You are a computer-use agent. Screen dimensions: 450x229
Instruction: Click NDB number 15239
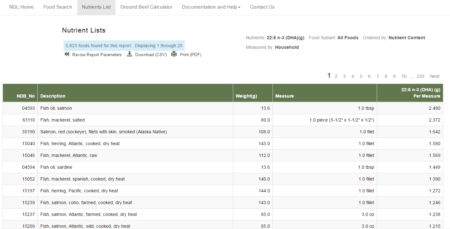[x=28, y=203]
